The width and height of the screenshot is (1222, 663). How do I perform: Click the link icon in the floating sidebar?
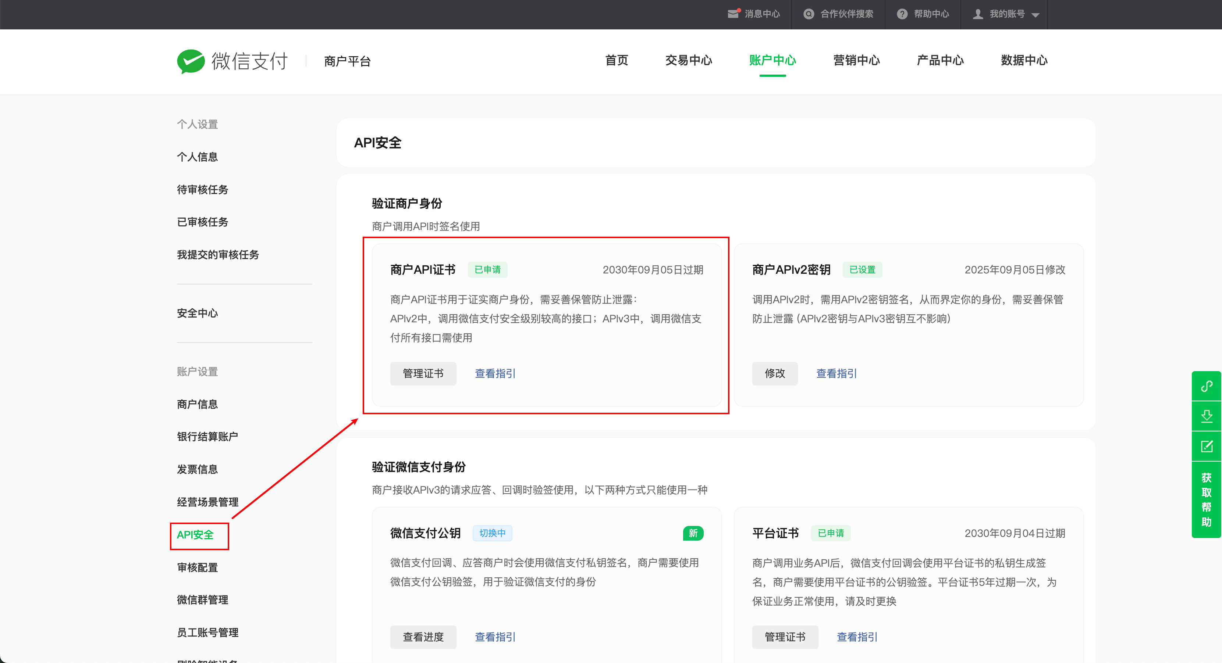[1206, 386]
